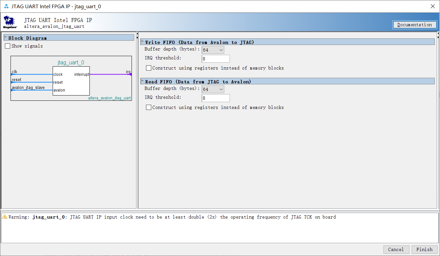Click the clock label inside block
Viewport: 440px width, 256px height.
click(58, 75)
